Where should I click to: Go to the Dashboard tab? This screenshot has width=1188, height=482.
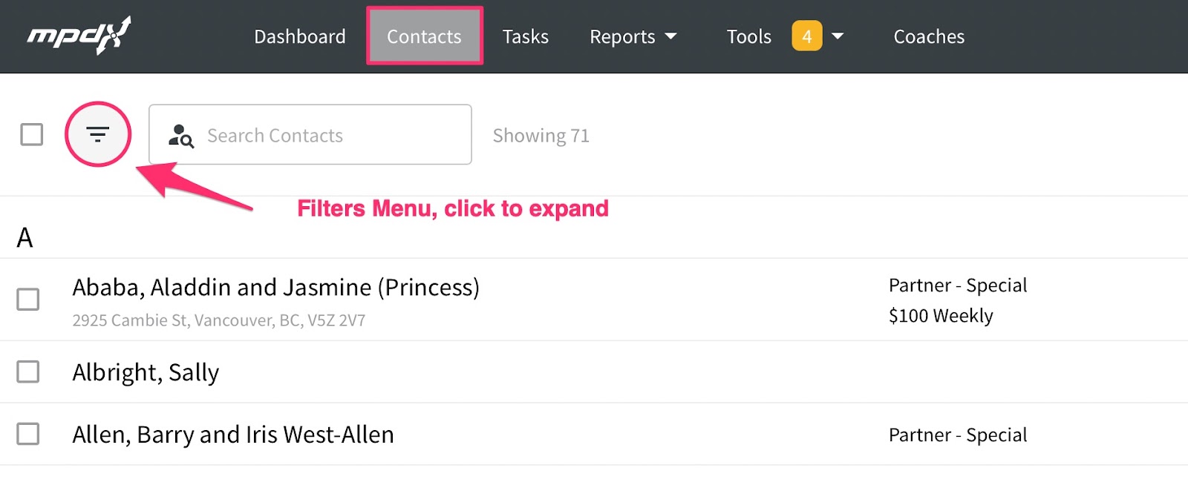coord(300,36)
